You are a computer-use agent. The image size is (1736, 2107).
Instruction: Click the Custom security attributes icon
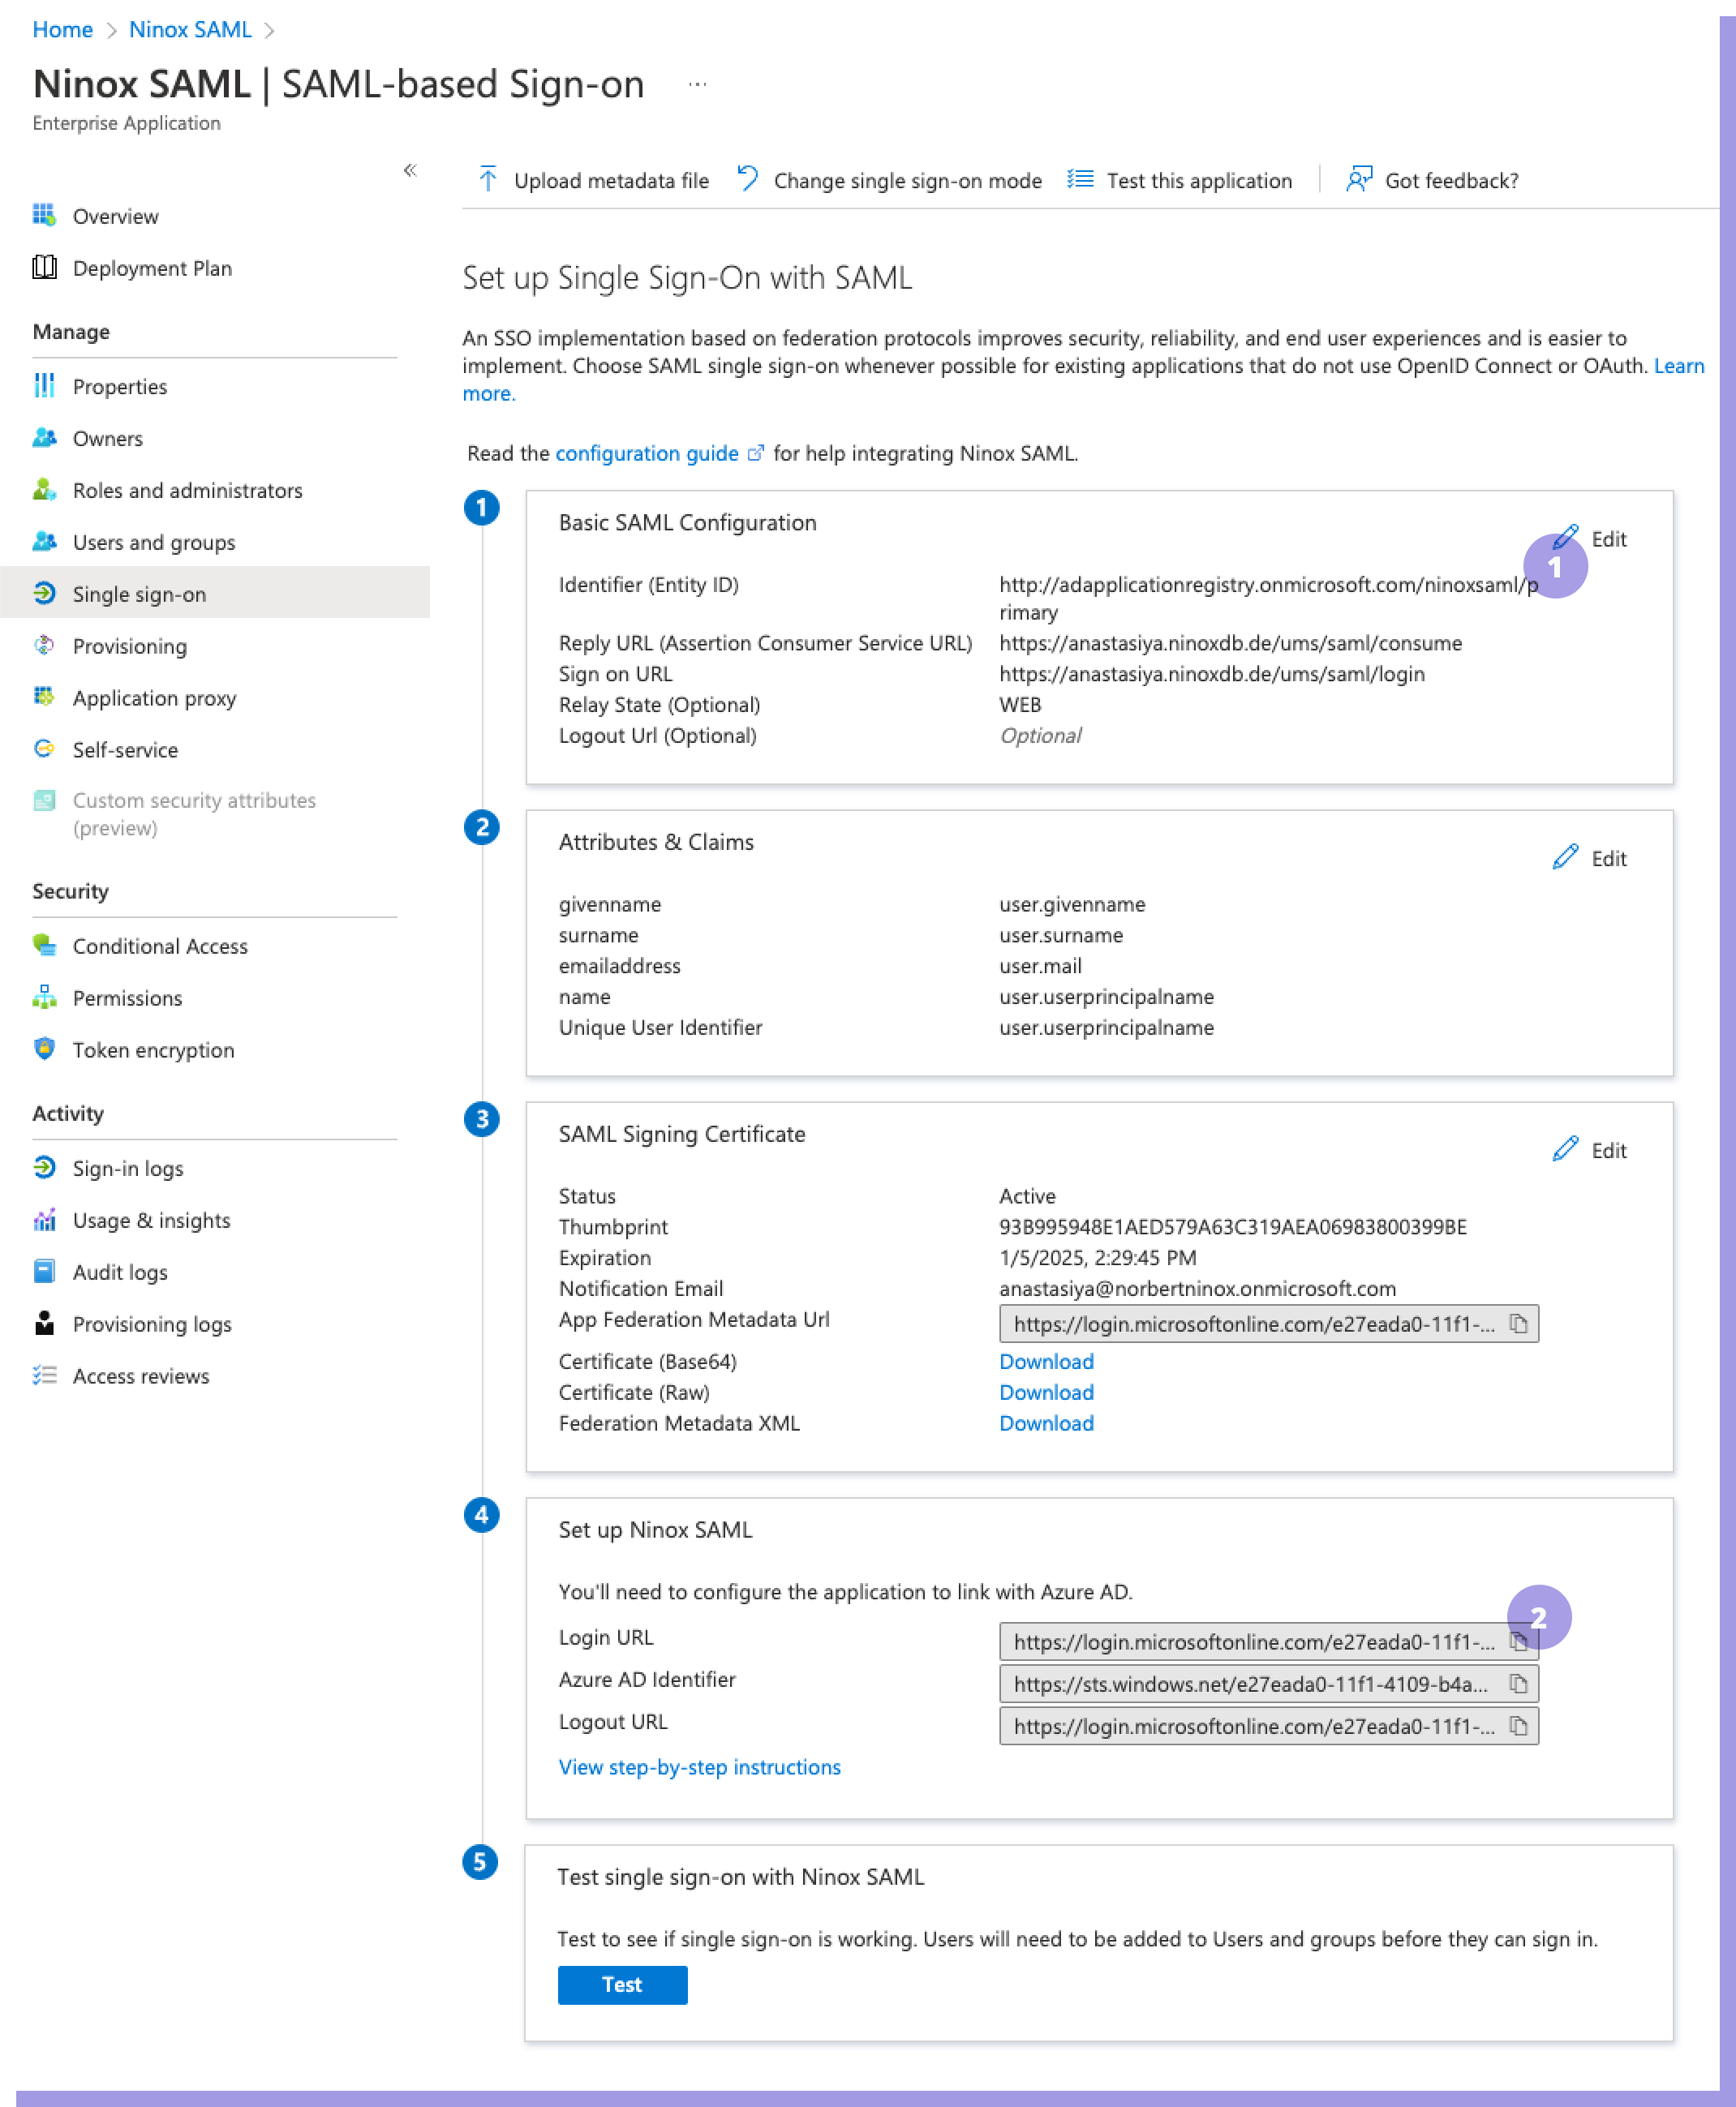pos(44,800)
